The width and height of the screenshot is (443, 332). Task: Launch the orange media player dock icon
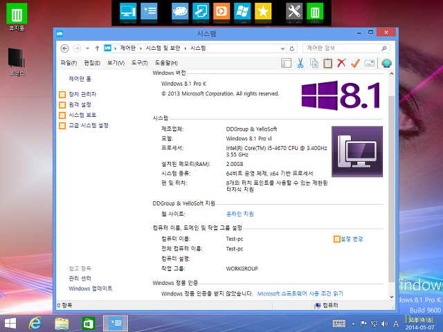click(221, 12)
